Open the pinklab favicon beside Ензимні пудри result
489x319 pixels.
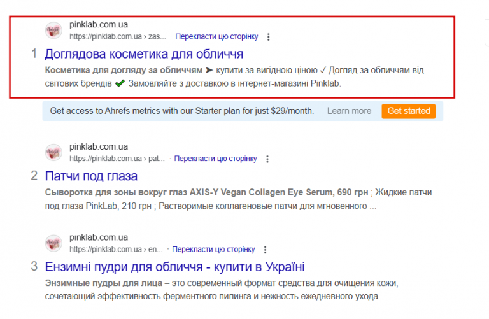53,243
